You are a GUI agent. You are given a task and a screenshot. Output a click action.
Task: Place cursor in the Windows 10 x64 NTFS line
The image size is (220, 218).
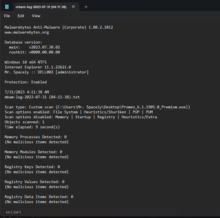click(x=26, y=62)
